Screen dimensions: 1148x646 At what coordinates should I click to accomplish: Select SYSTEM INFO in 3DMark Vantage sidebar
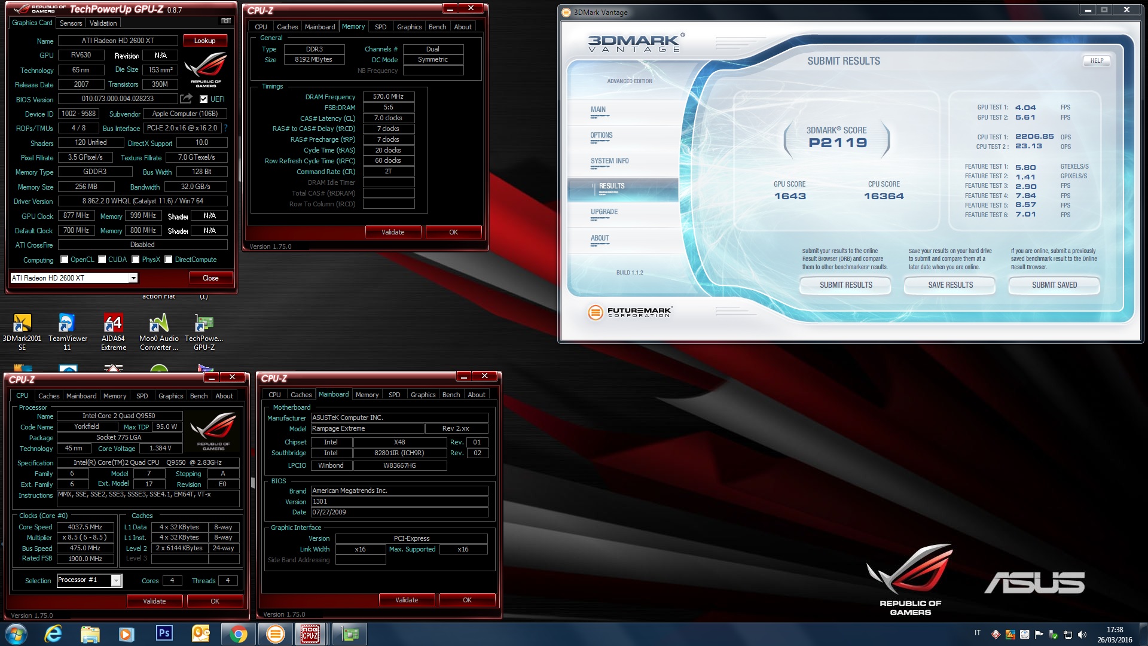609,161
